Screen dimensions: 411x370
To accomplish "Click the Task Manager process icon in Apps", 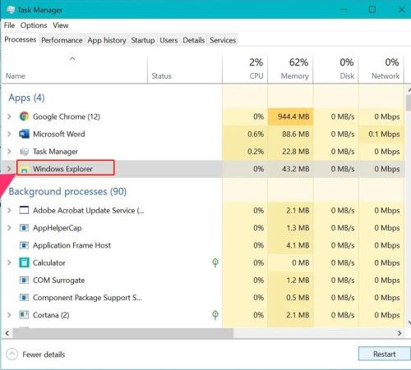I will point(24,152).
